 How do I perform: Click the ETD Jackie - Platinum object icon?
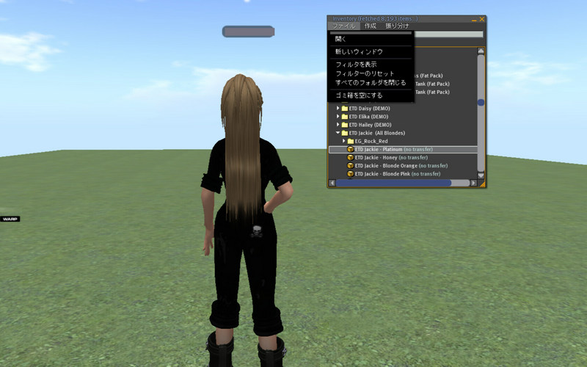pyautogui.click(x=351, y=150)
